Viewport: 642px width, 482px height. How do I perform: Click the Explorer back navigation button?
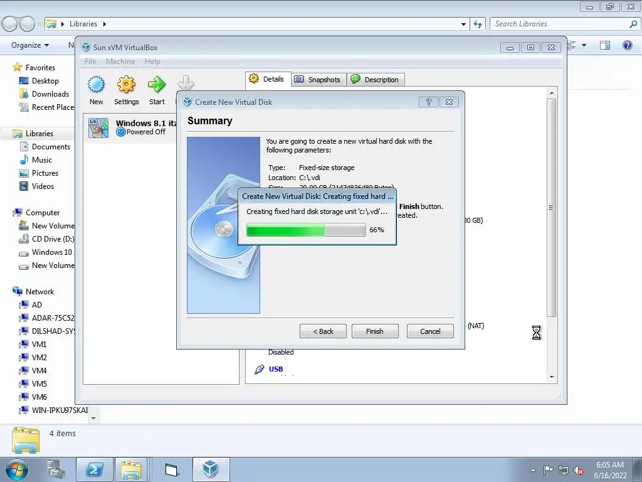[x=10, y=24]
